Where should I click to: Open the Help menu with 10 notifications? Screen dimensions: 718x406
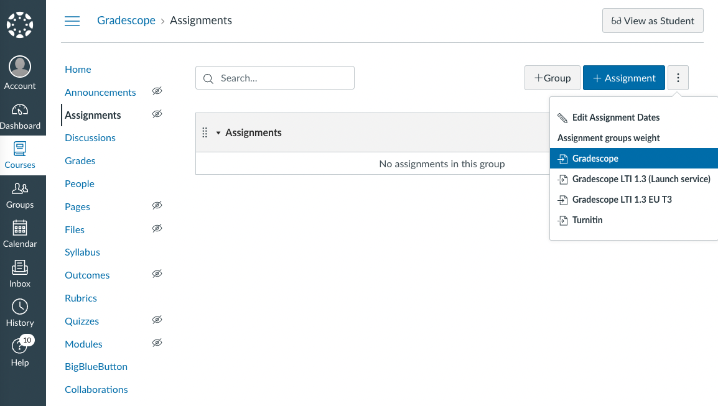click(x=19, y=352)
